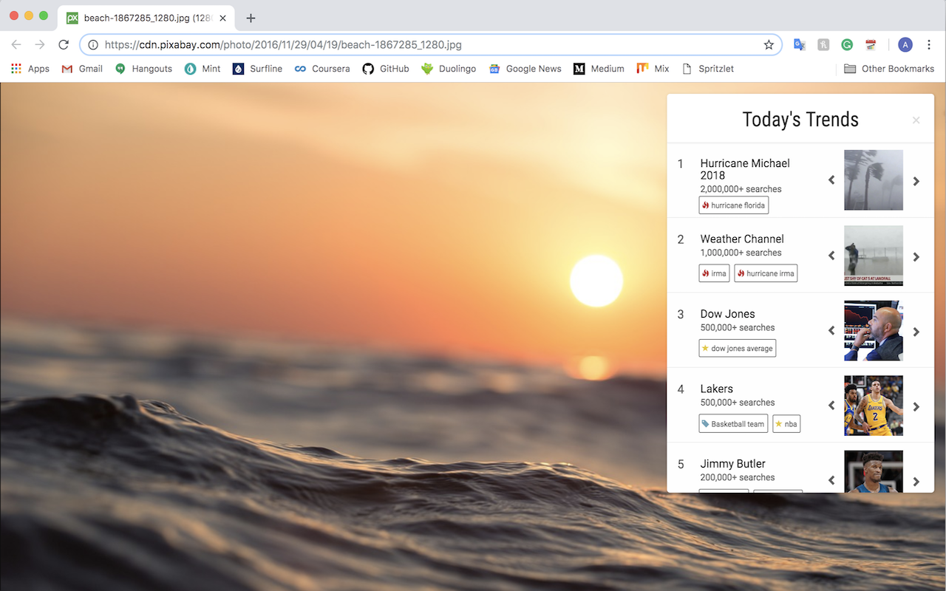
Task: Open the Hurricane Michael 2018 trend title
Action: click(x=745, y=169)
